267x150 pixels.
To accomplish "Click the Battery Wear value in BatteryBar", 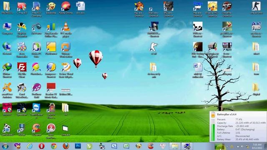I will (247, 139).
